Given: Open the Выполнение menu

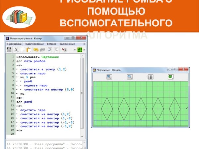Looking at the screenshot, I should pyautogui.click(x=67, y=44).
